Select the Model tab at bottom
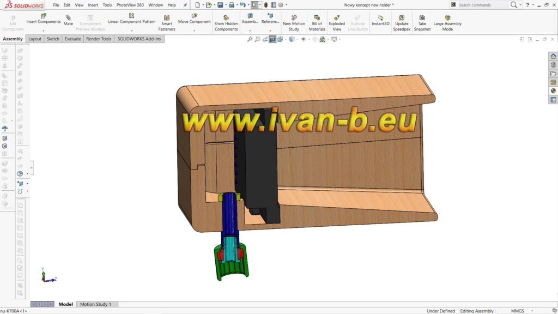Screen dimensions: 558x314 65,304
